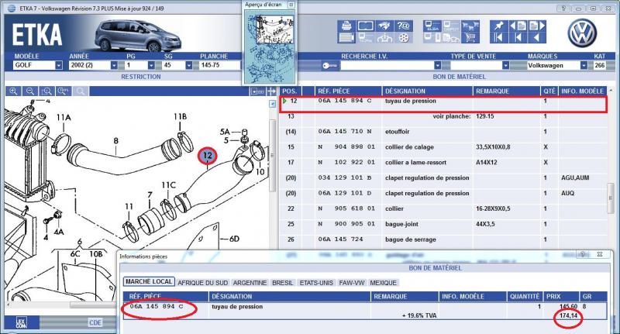The image size is (620, 334).
Task: Switch to the FAW-VW tab
Action: tap(352, 283)
